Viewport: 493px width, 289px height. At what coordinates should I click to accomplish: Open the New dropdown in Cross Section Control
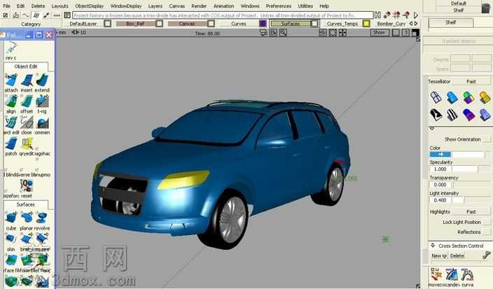[439, 255]
